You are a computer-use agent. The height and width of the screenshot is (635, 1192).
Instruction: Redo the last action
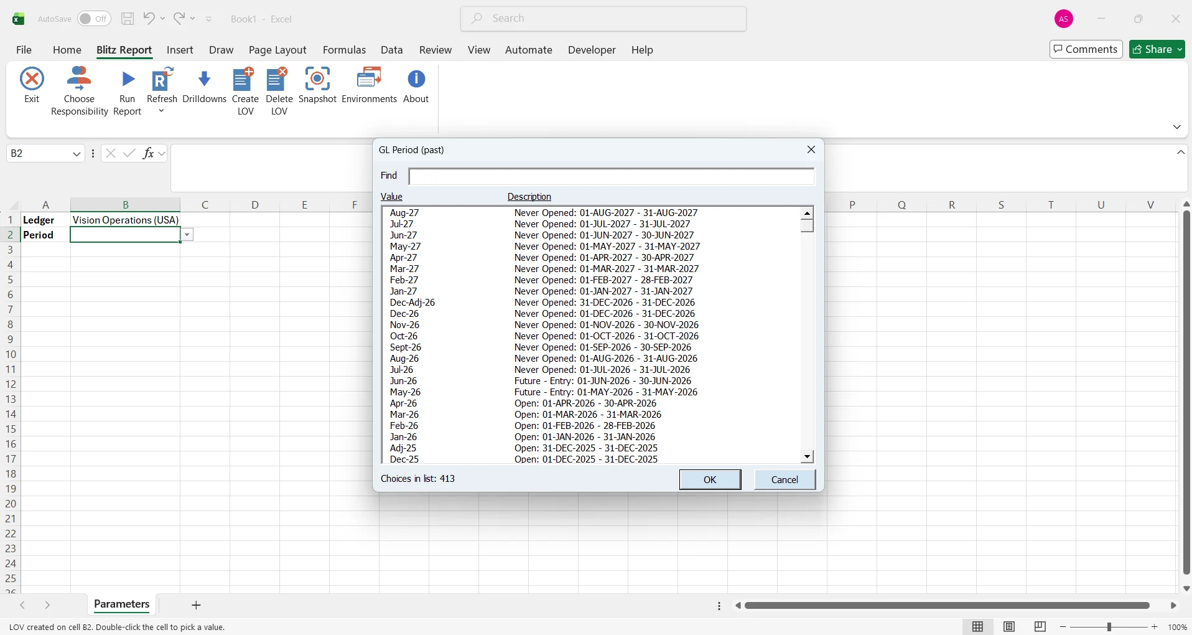coord(179,18)
